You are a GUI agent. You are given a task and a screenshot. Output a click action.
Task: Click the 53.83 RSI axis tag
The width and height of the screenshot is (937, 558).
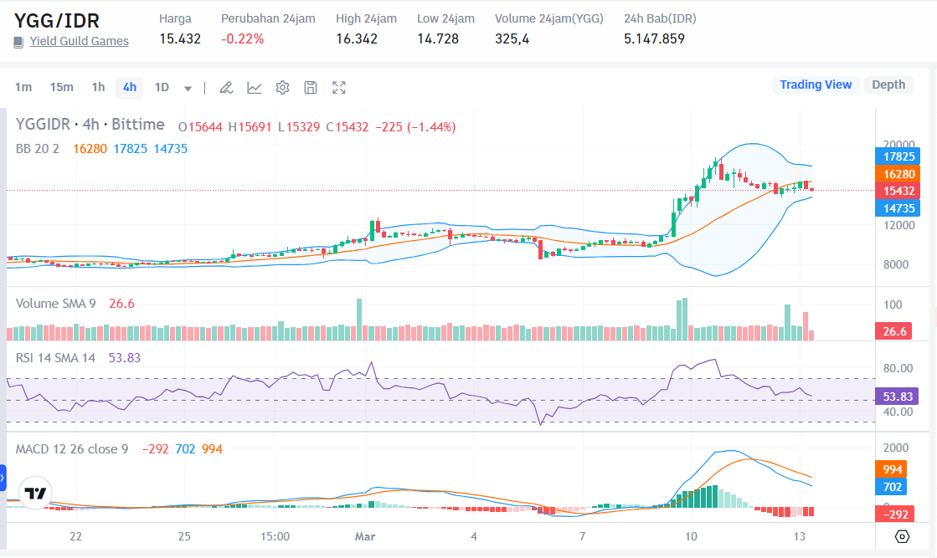tap(897, 397)
